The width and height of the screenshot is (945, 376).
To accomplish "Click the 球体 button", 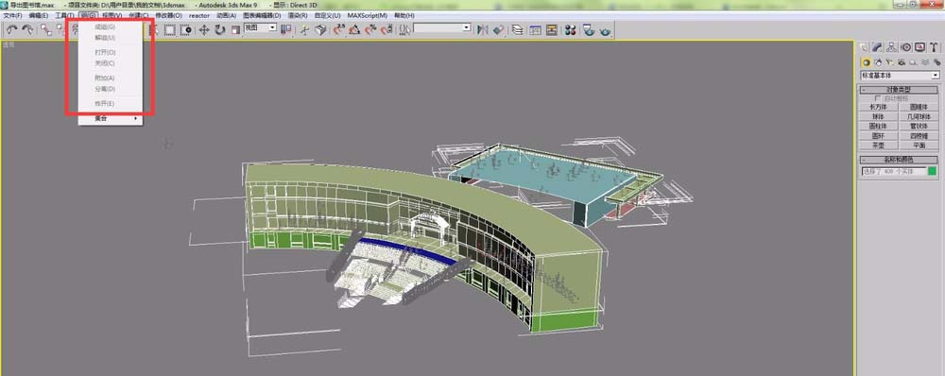I will 879,116.
